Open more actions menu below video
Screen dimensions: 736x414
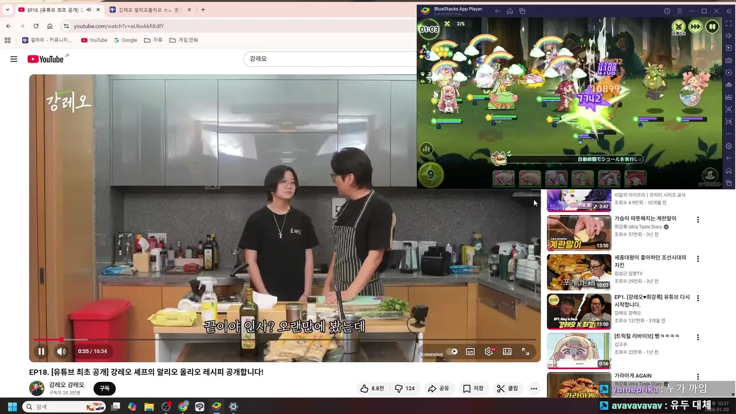534,389
